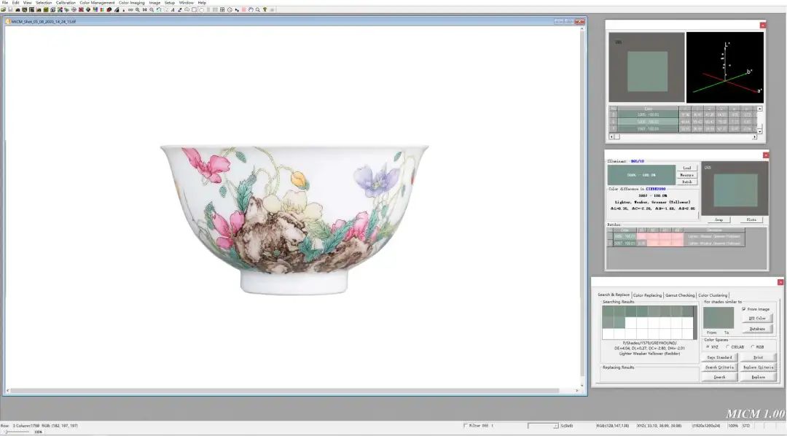Click the Replace Criteria button
Image resolution: width=787 pixels, height=436 pixels.
758,367
